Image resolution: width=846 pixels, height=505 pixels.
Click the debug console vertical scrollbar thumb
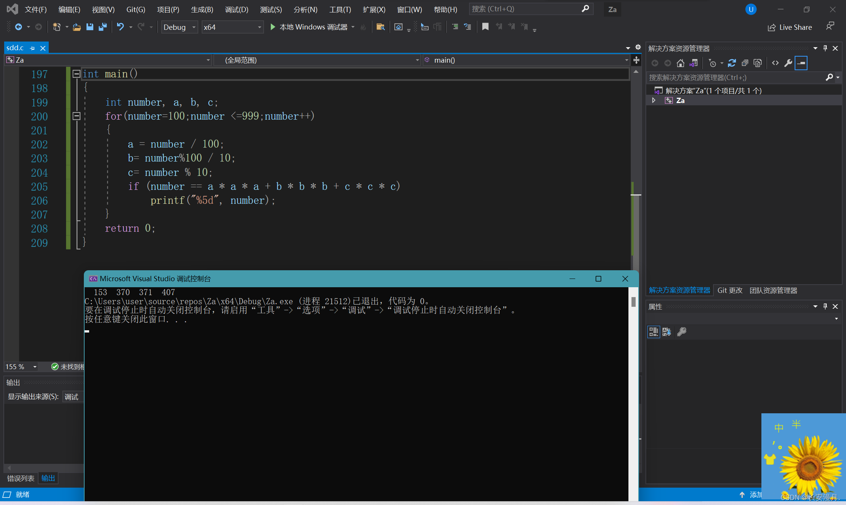tap(633, 302)
